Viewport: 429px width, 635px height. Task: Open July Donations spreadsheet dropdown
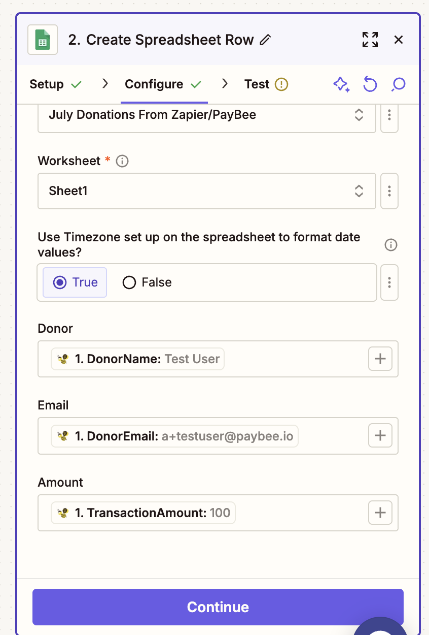pyautogui.click(x=206, y=115)
